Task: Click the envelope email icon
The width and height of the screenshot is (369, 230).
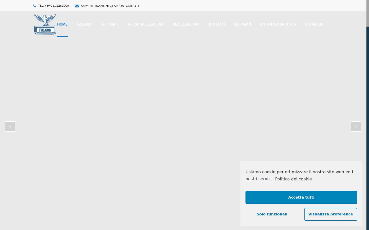Action: point(77,6)
